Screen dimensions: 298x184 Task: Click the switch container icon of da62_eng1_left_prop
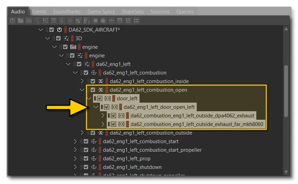[94, 159]
